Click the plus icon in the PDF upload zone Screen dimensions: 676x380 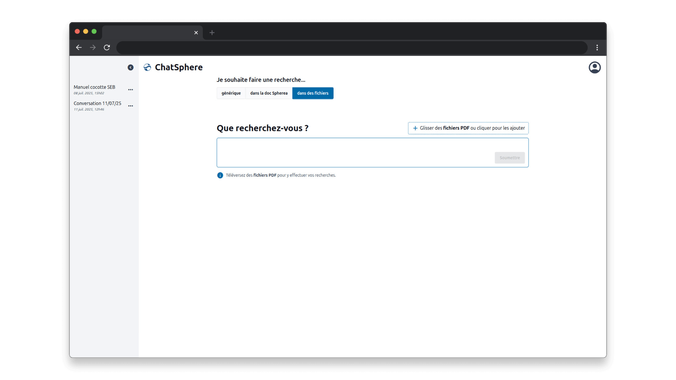click(415, 128)
